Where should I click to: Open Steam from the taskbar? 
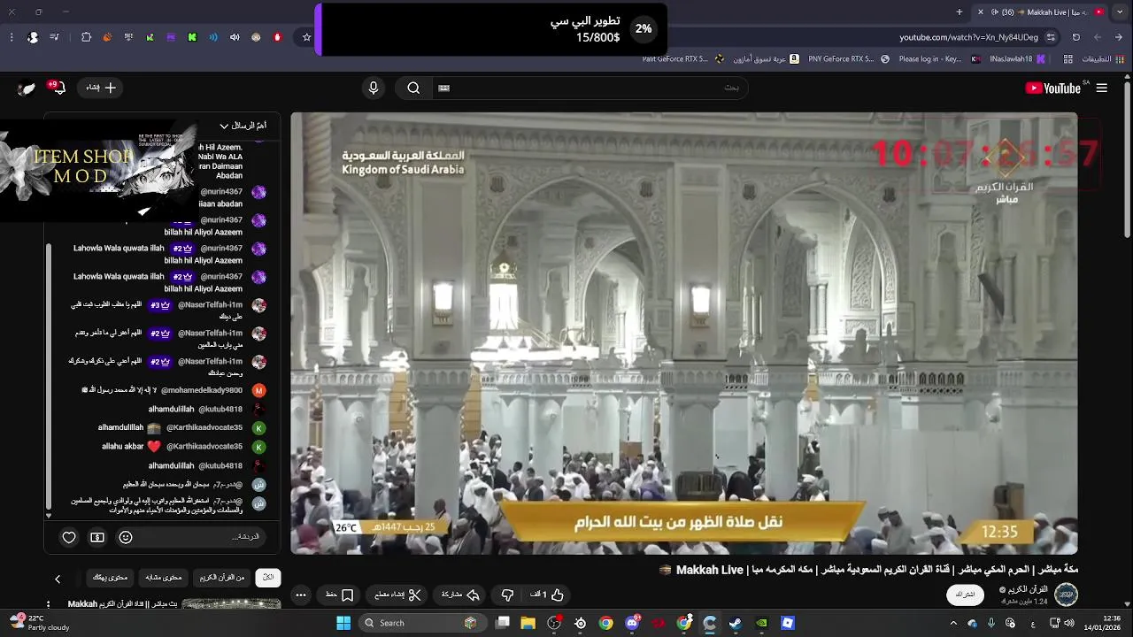[735, 623]
